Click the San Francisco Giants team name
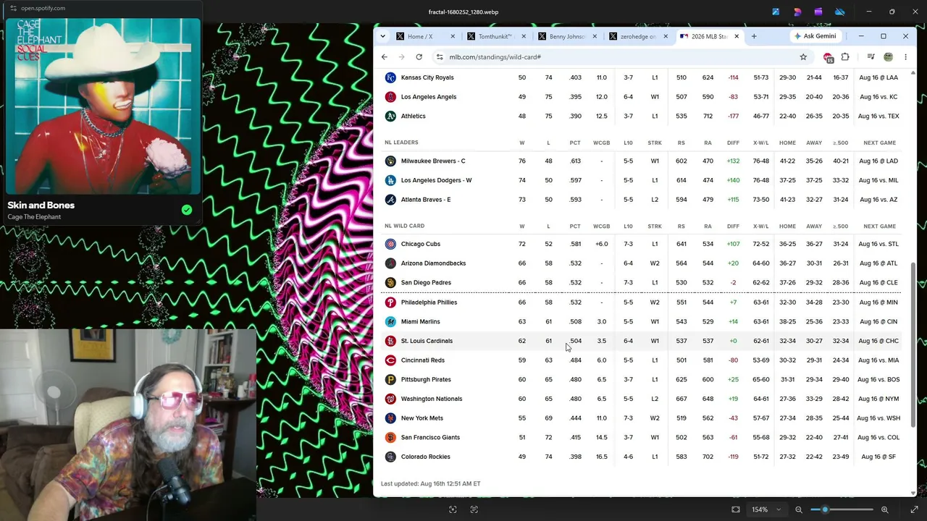The height and width of the screenshot is (521, 927). coord(430,438)
